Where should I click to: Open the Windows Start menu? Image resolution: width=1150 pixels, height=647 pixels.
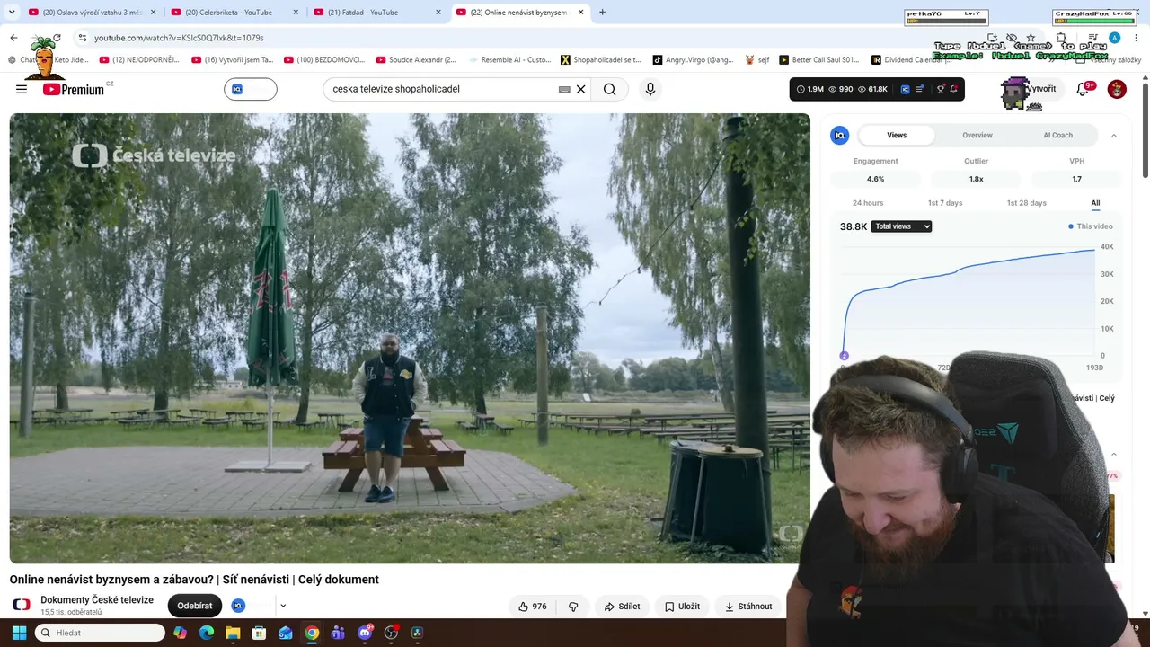tap(19, 633)
